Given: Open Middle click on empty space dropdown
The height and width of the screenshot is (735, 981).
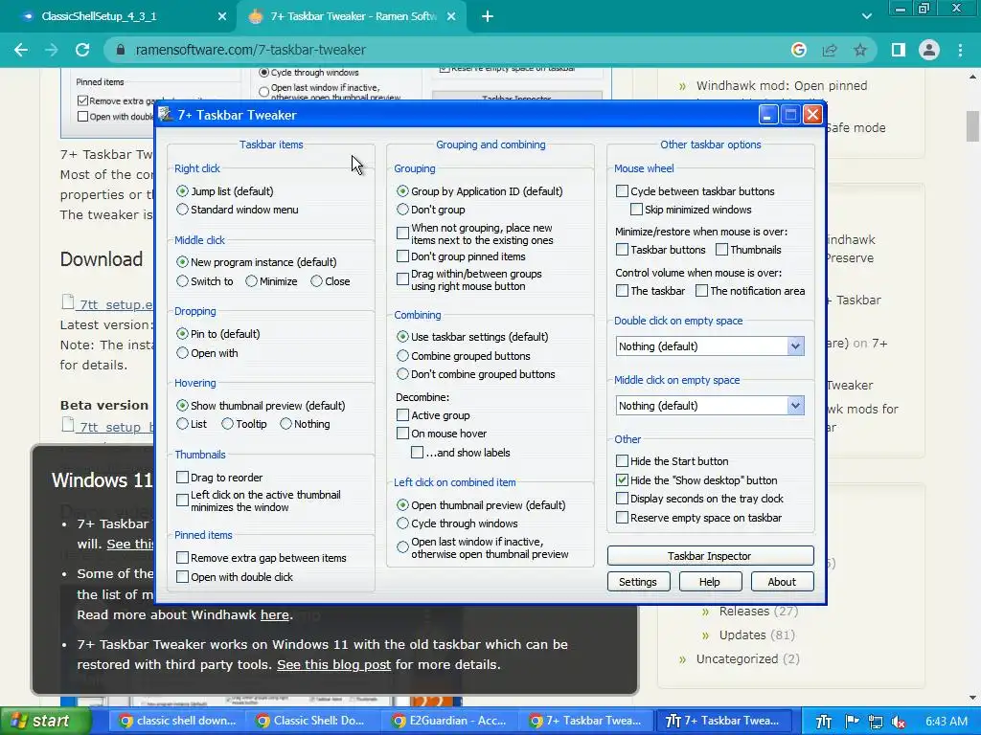Looking at the screenshot, I should (x=710, y=406).
